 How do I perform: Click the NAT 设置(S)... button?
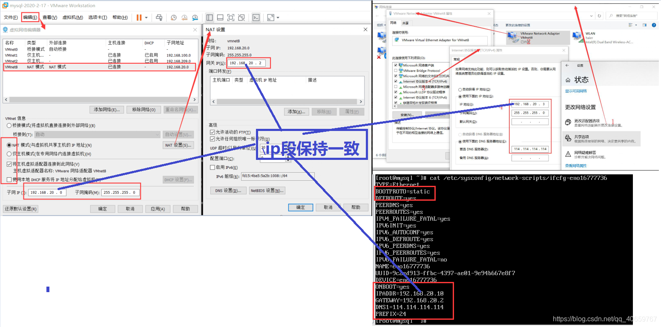click(178, 145)
